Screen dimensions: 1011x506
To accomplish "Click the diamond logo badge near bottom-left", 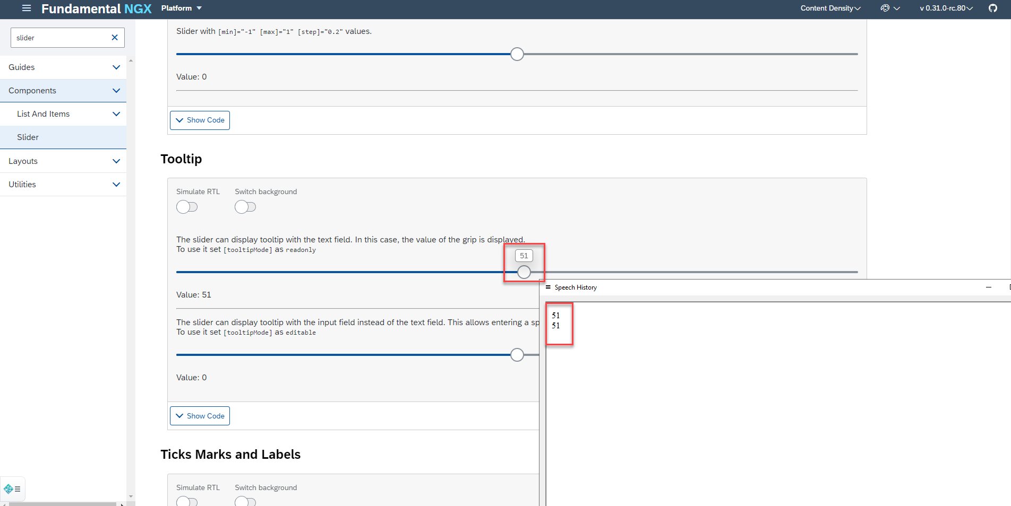I will point(12,488).
